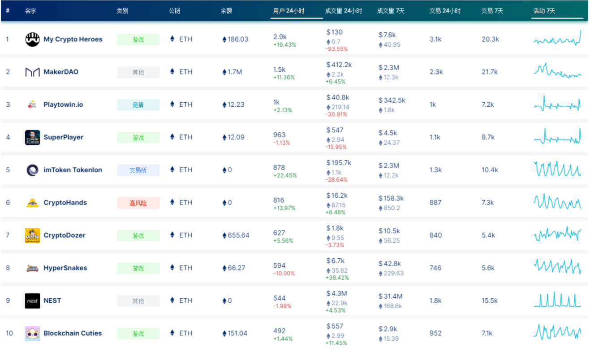Image resolution: width=590 pixels, height=352 pixels.
Task: Open the SuperPlayer dapp link
Action: 63,138
